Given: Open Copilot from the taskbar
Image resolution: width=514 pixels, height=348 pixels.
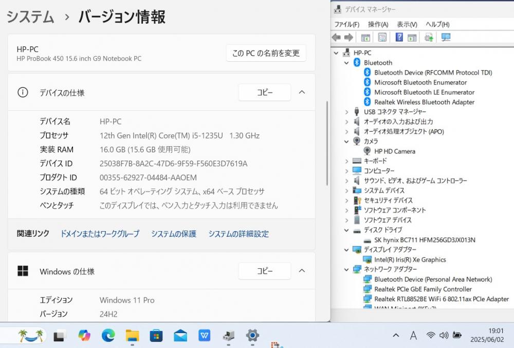Looking at the screenshot, I should 84,336.
